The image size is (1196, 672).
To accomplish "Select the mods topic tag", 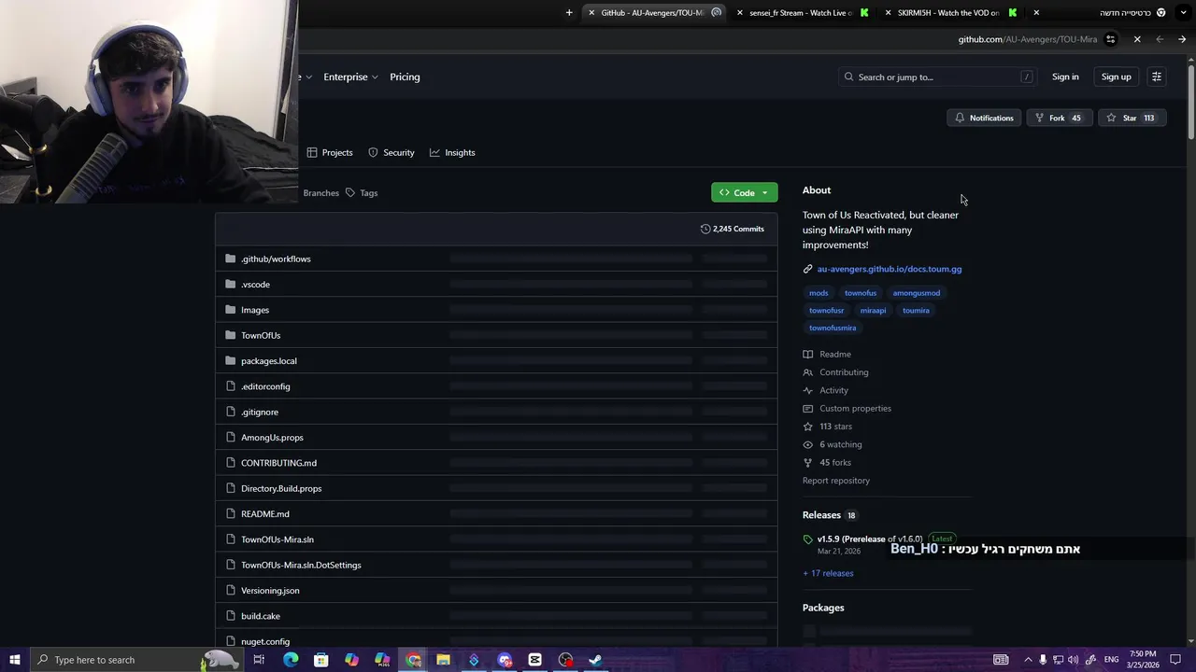I will coord(819,293).
